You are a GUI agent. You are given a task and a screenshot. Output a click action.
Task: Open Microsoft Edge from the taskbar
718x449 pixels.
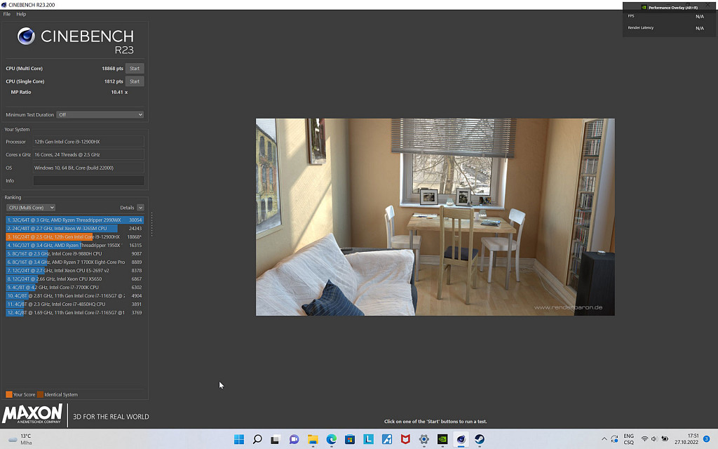(x=331, y=439)
